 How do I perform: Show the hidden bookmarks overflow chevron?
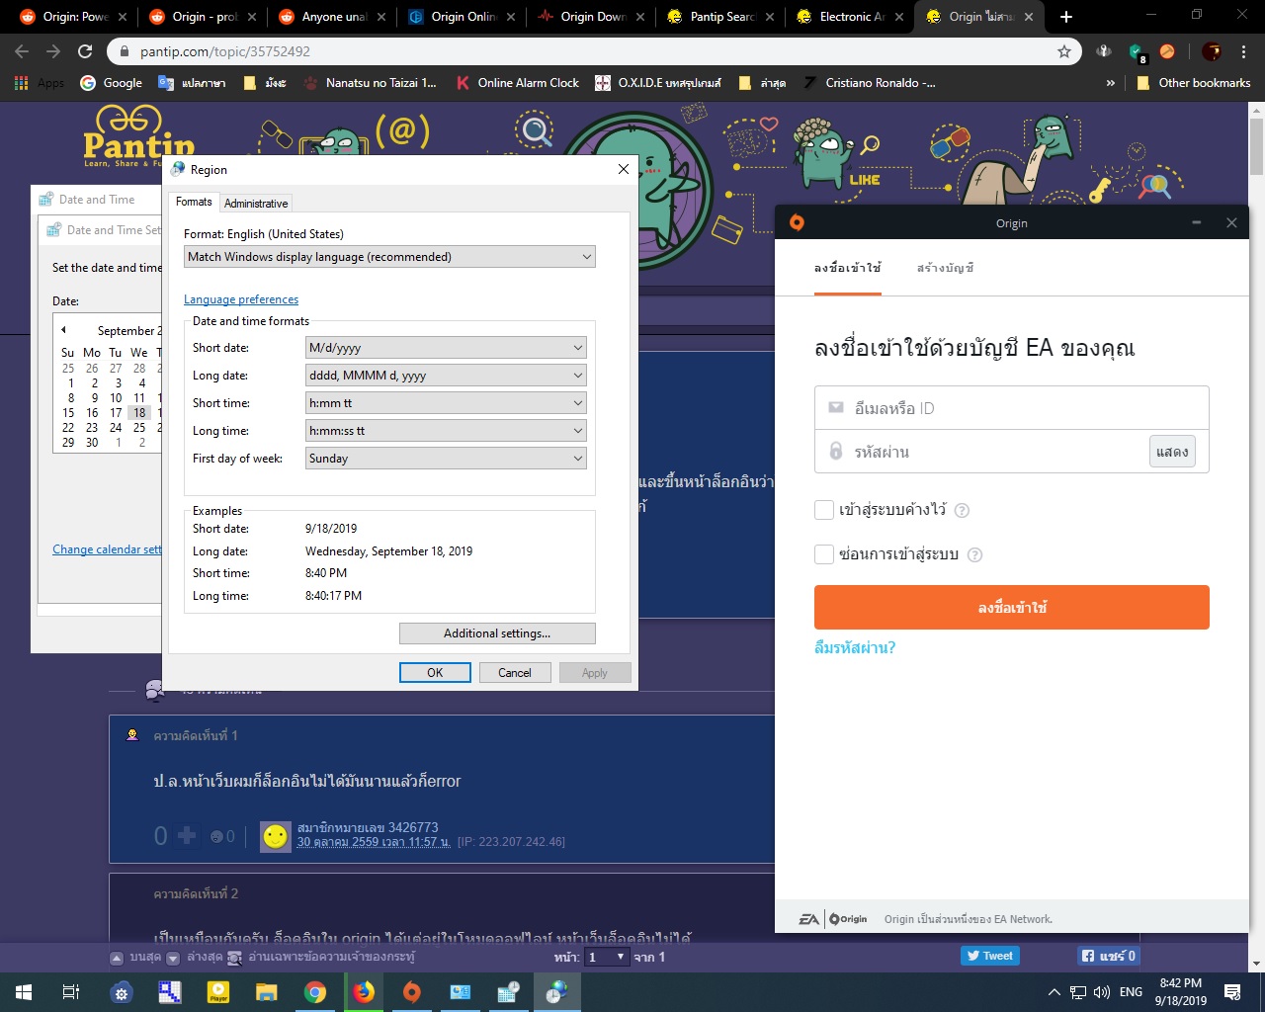click(1111, 83)
